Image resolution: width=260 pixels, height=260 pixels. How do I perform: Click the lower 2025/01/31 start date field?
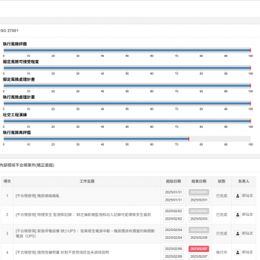(173, 200)
